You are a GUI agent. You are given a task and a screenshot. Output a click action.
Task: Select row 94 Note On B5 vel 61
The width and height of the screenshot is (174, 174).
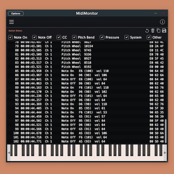86,108
